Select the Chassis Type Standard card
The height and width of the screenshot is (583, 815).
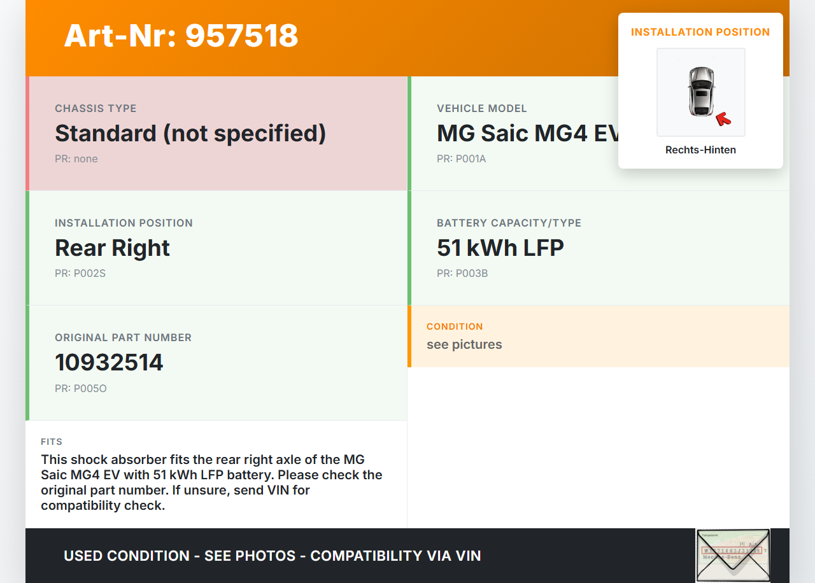click(218, 133)
